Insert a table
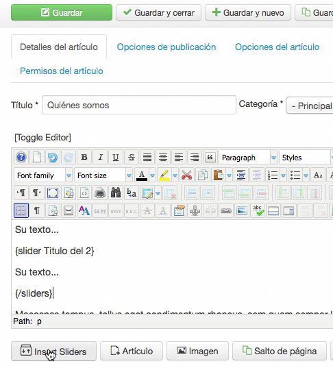 pyautogui.click(x=147, y=193)
